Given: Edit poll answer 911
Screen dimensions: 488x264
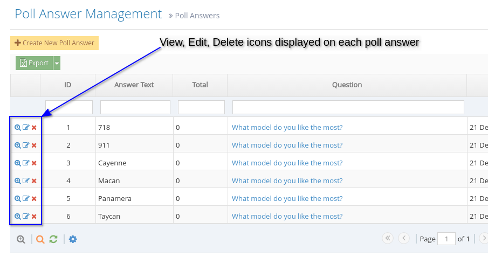Looking at the screenshot, I should (x=26, y=145).
